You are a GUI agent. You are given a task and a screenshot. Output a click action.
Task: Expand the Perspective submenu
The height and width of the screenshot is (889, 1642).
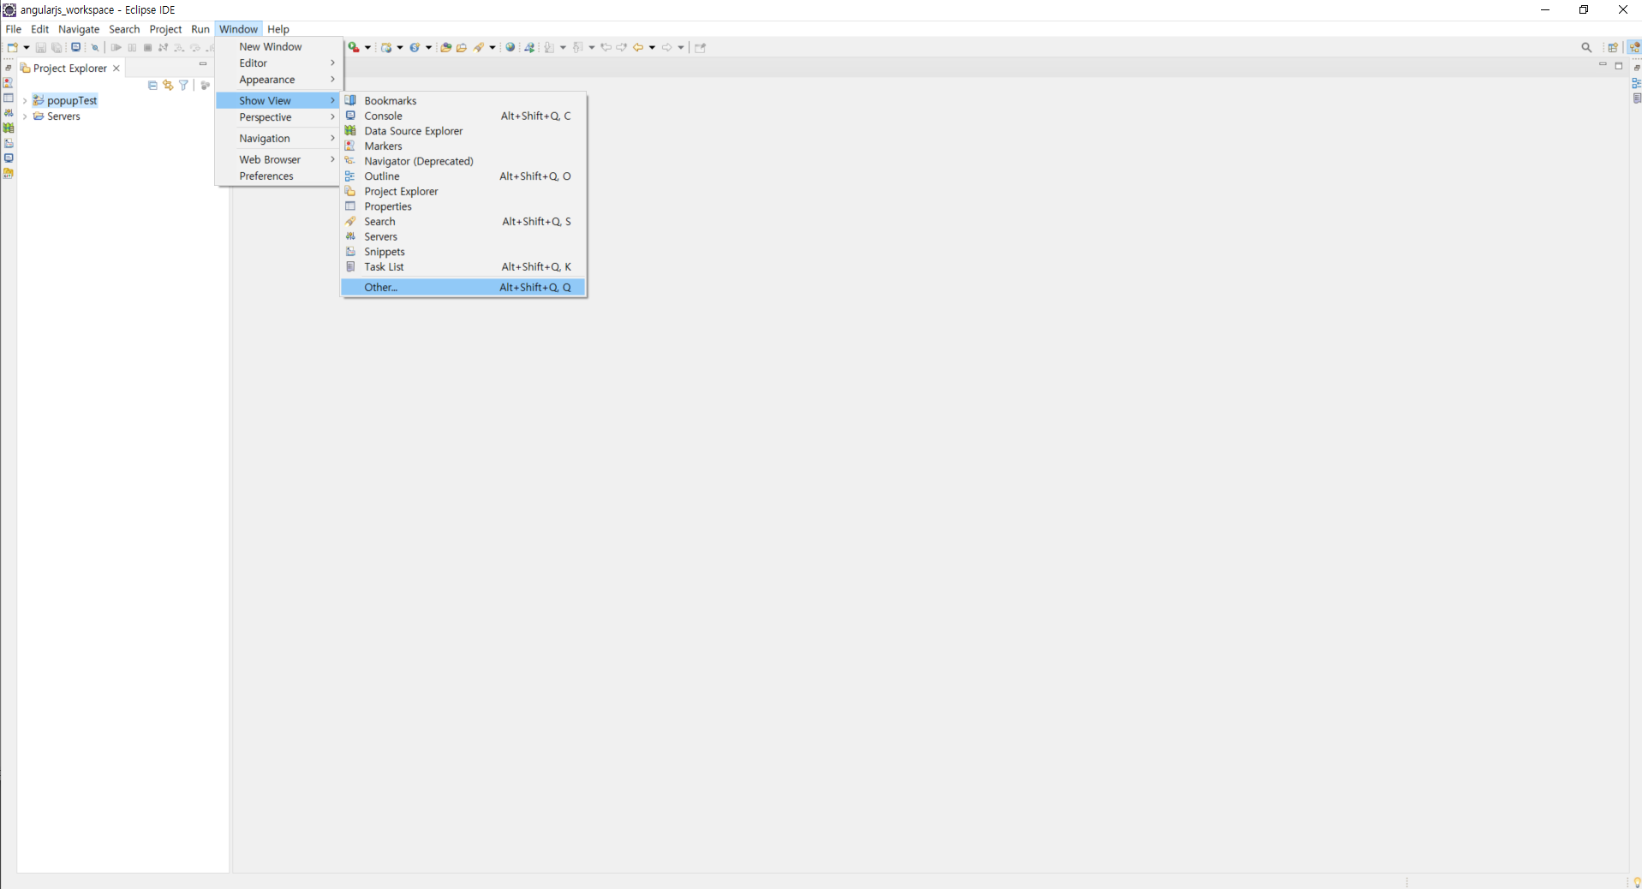[279, 117]
